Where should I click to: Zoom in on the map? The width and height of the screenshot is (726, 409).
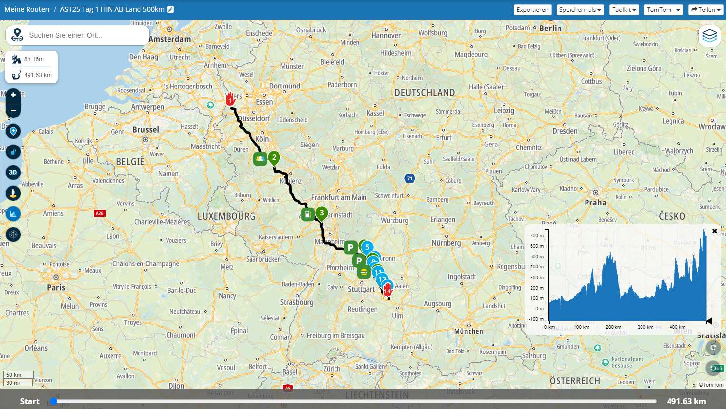[x=13, y=95]
